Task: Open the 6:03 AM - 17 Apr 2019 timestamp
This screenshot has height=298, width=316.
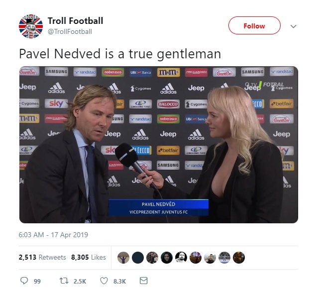Action: 53,235
